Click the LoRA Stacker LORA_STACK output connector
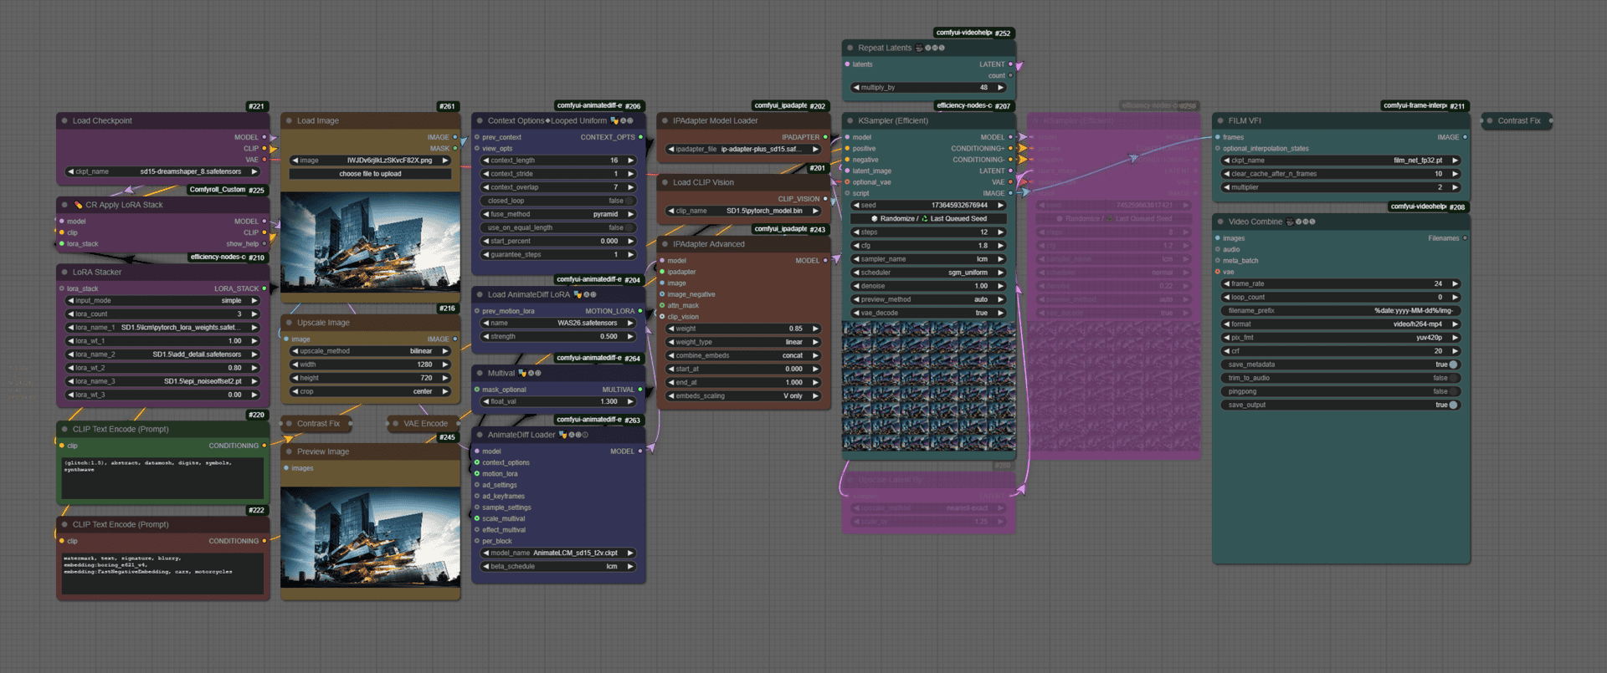The image size is (1607, 673). pyautogui.click(x=264, y=289)
